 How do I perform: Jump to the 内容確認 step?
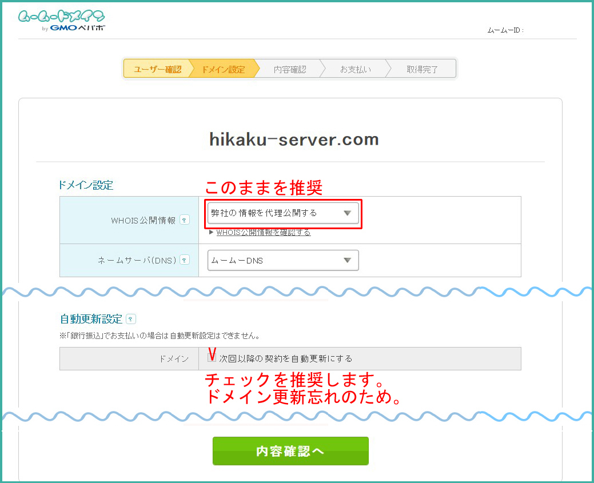pos(290,69)
